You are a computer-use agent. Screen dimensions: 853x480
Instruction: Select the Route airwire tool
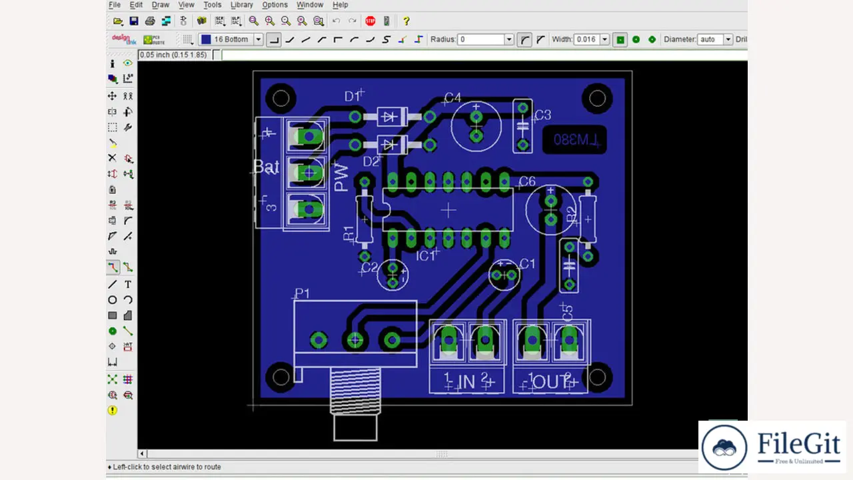click(x=112, y=267)
